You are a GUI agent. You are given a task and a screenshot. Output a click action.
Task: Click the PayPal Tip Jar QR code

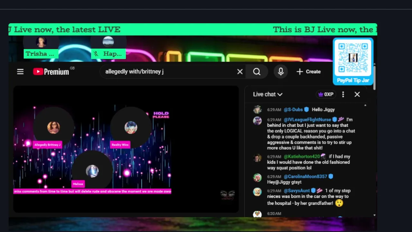click(353, 58)
